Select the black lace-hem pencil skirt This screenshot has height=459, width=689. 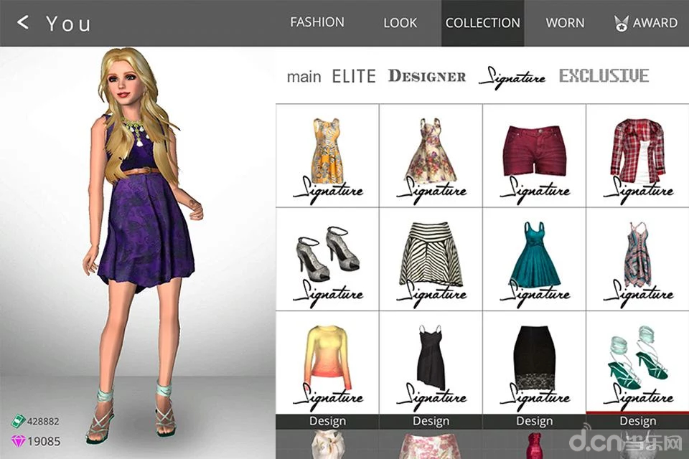coord(534,362)
